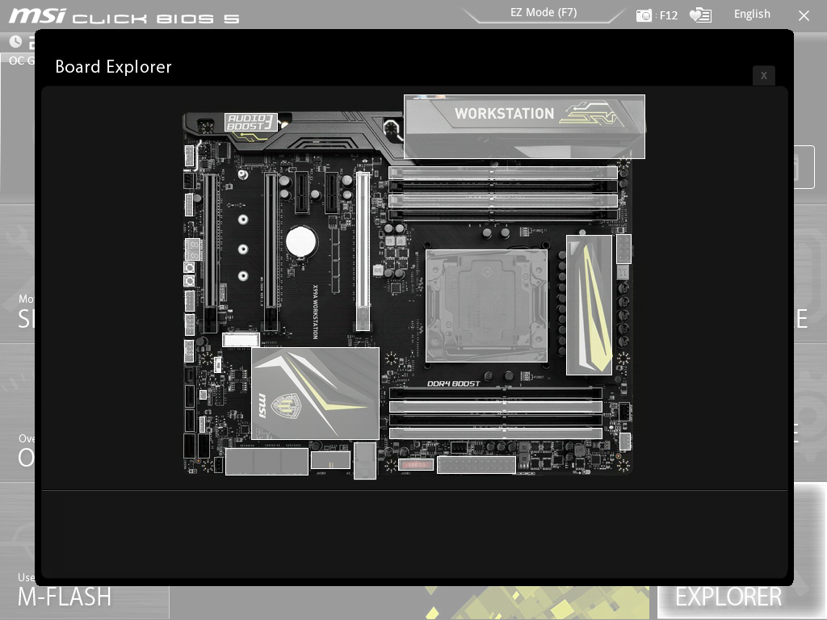This screenshot has height=620, width=827.
Task: Select the CPU socket on the board
Action: [486, 306]
